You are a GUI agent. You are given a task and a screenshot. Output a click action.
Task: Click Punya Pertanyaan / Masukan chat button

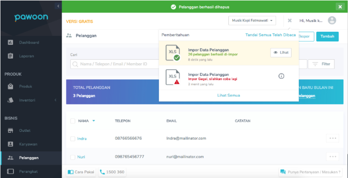[310, 172]
